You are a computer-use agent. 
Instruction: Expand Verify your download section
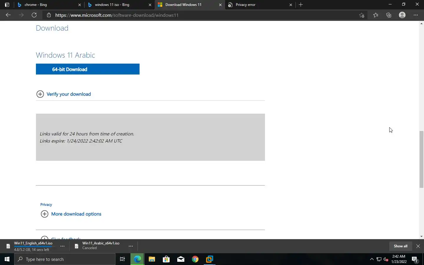click(64, 94)
